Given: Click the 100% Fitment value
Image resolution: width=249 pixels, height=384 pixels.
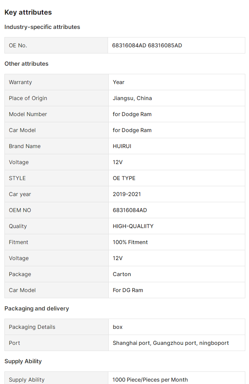Looking at the screenshot, I should pos(130,242).
